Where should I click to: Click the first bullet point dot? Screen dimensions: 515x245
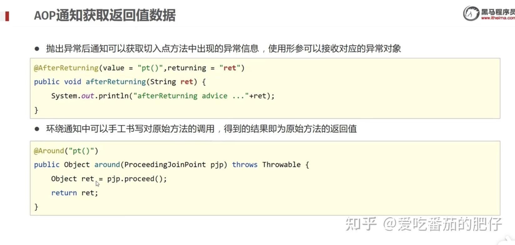coord(37,49)
